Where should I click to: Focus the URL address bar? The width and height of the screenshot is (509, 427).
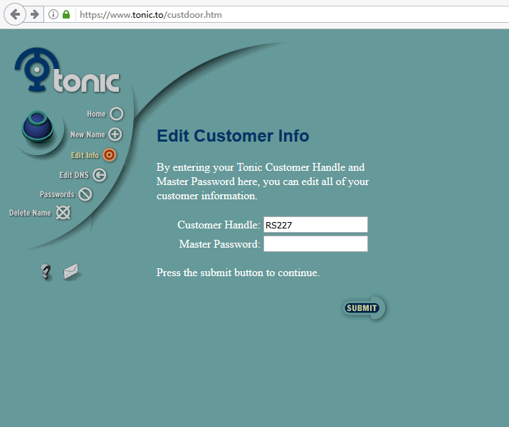point(292,15)
